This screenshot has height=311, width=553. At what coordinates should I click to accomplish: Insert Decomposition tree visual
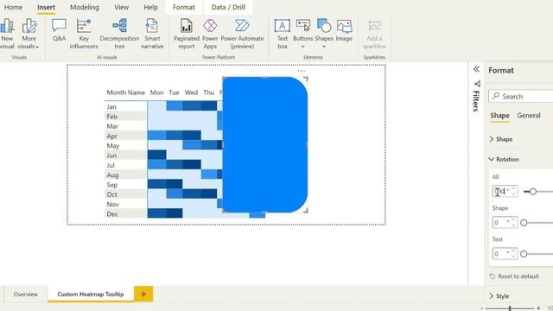tap(119, 34)
